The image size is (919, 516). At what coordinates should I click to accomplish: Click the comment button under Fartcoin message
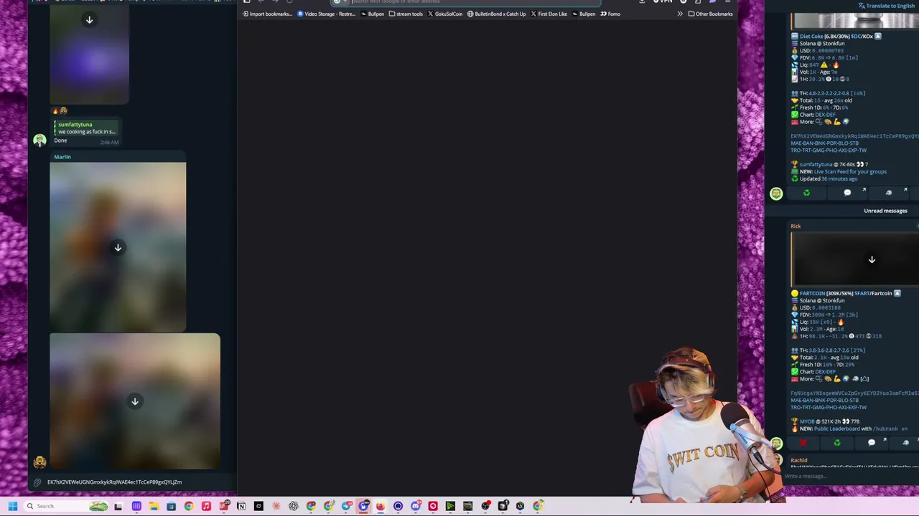(871, 443)
